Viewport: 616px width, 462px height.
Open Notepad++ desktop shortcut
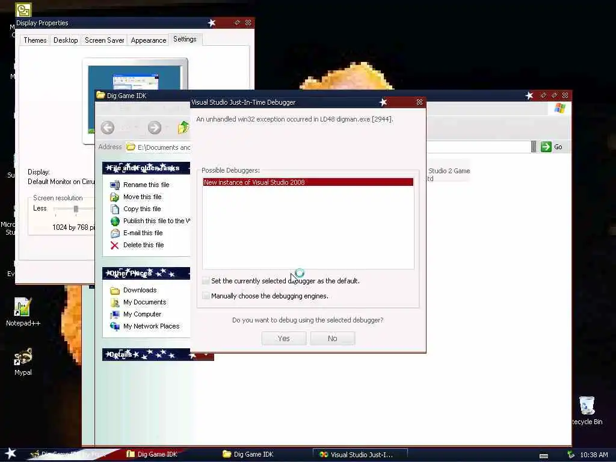point(23,312)
